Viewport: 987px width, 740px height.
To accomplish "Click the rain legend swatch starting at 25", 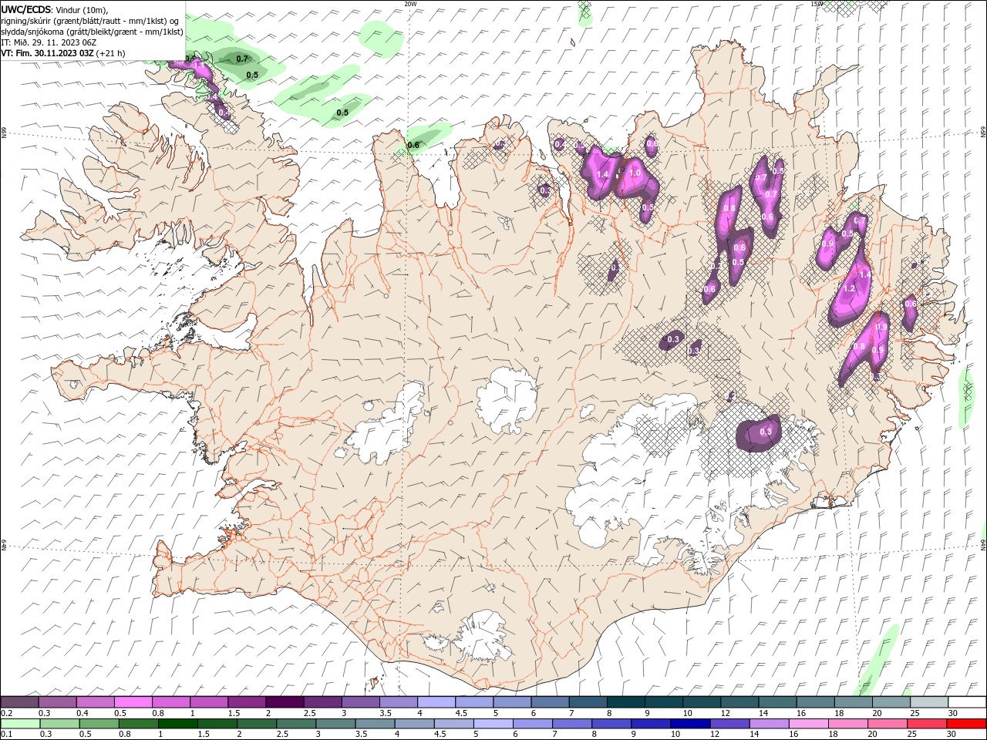I will pyautogui.click(x=927, y=724).
